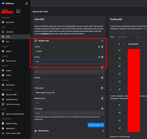This screenshot has height=139, width=147.
Task: Toggle the sidebar collapse button
Action: click(27, 4)
